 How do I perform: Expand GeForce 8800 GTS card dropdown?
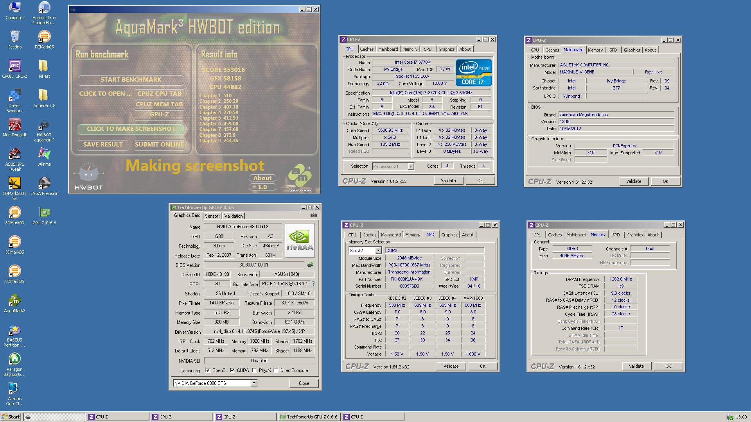pos(254,383)
